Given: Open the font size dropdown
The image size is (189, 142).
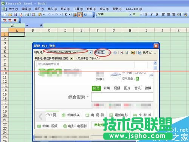Looking at the screenshot, I should pos(141,15).
